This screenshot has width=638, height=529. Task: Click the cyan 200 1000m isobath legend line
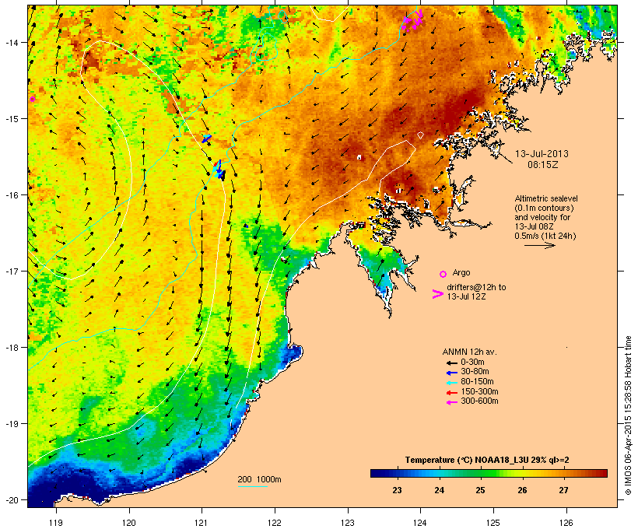(x=252, y=486)
